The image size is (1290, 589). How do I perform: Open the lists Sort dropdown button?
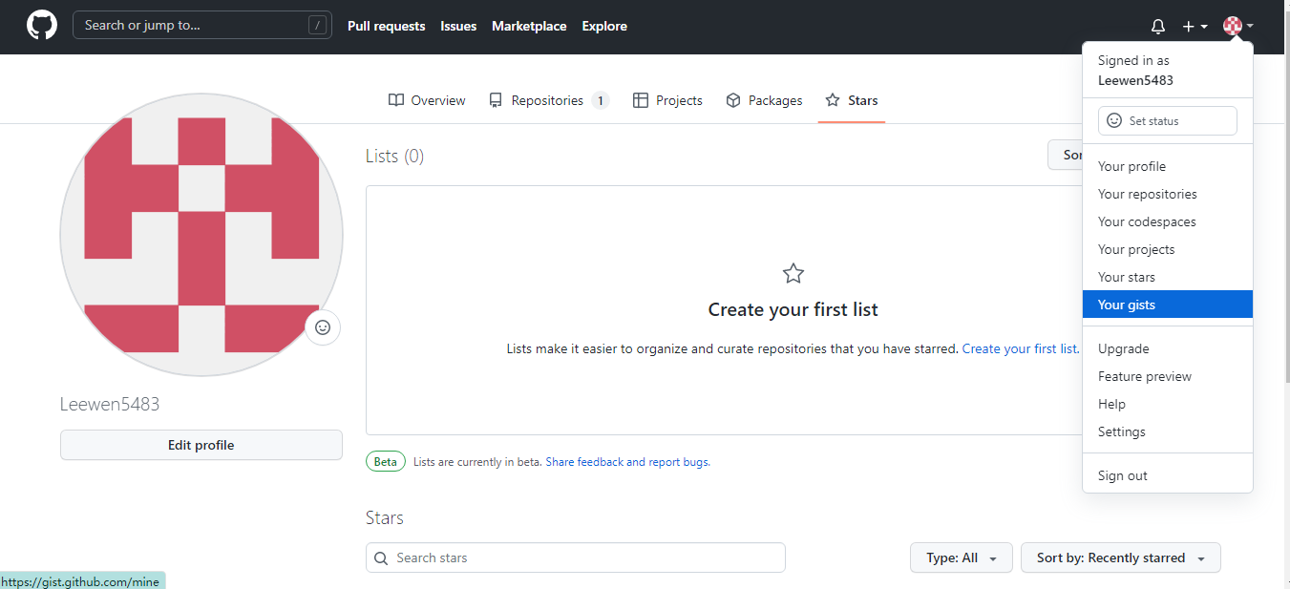1066,155
